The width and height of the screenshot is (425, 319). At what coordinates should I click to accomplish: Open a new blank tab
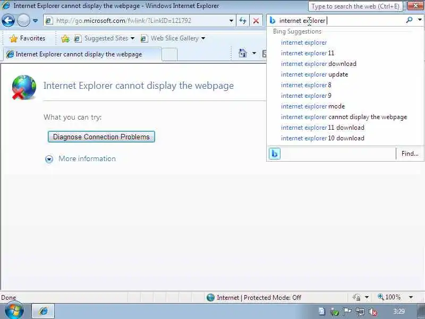(170, 55)
